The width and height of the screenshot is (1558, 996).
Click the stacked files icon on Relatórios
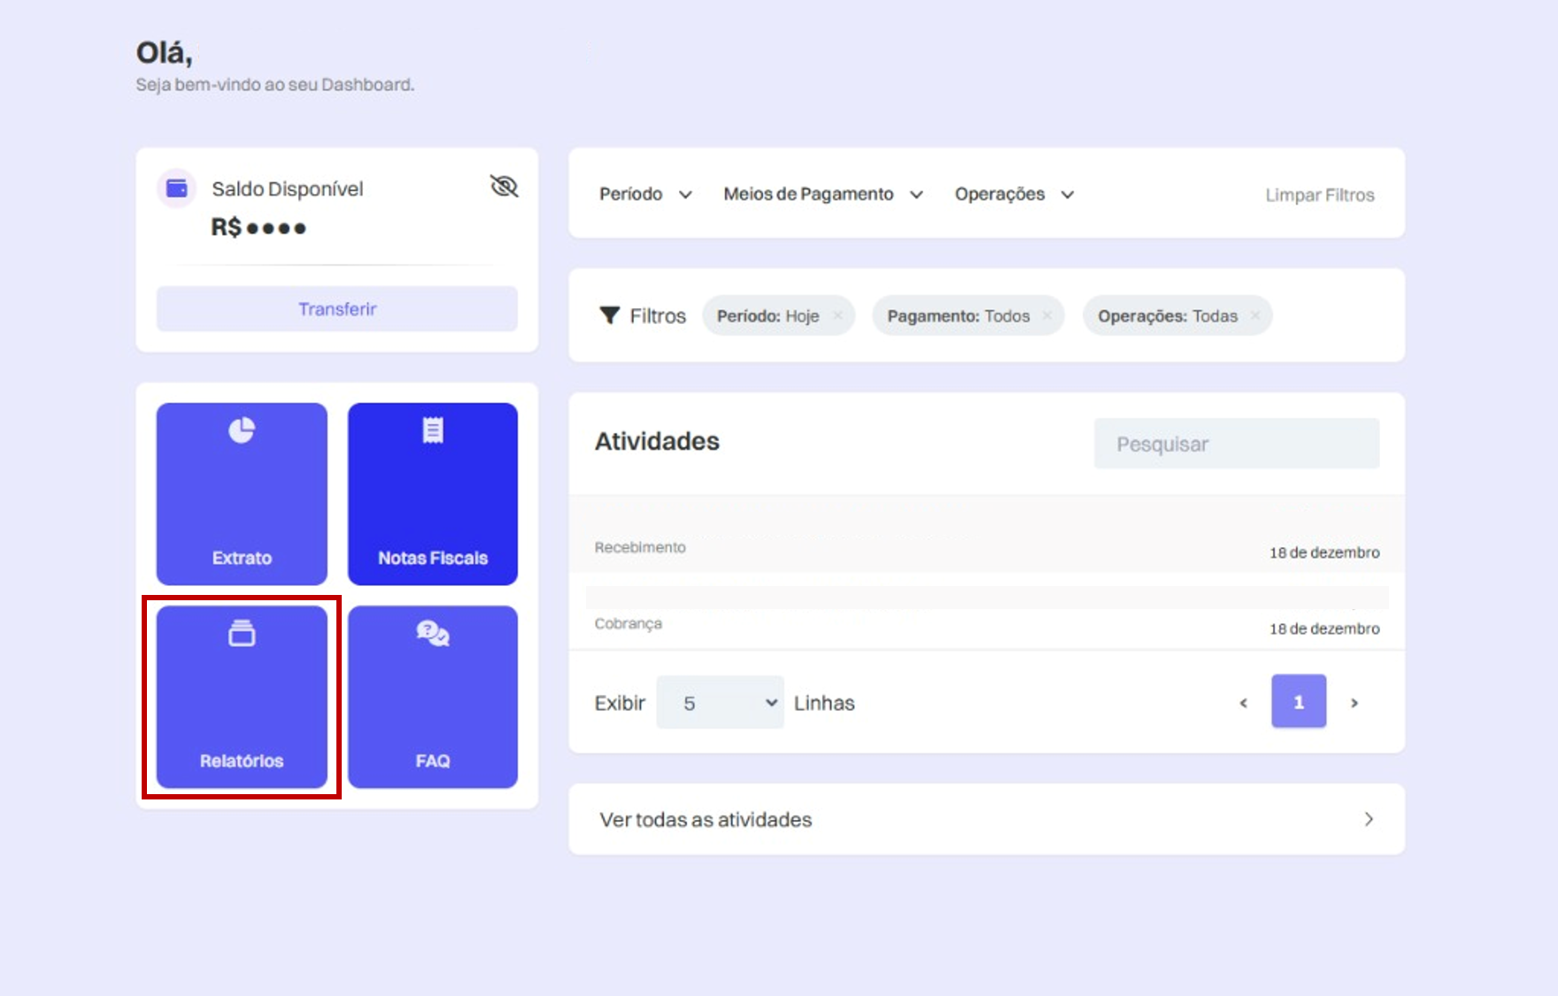coord(242,633)
